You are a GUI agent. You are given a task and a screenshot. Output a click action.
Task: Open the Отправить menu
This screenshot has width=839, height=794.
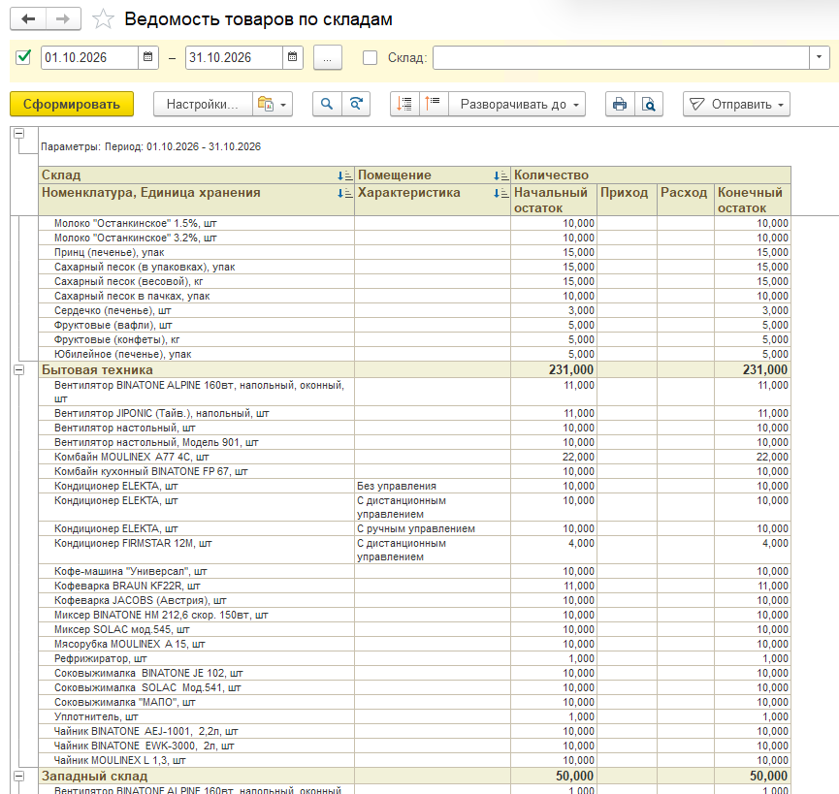pyautogui.click(x=736, y=104)
